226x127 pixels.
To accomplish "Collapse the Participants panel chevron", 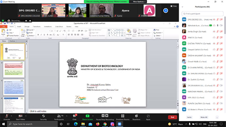I will pyautogui.click(x=182, y=7).
